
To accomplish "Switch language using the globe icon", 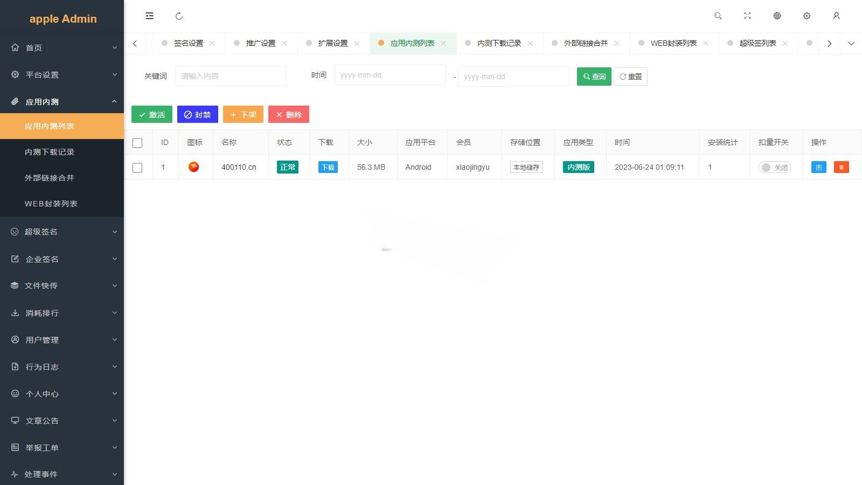I will pyautogui.click(x=777, y=16).
